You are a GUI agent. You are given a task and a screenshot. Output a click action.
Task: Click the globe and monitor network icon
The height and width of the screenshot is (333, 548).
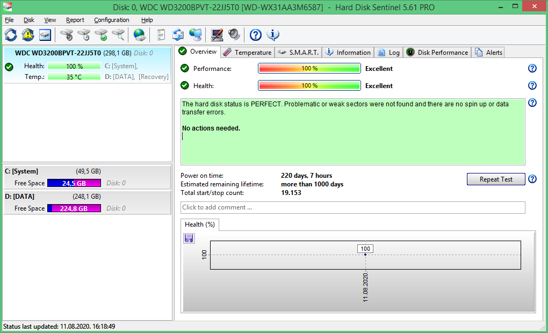pyautogui.click(x=196, y=35)
